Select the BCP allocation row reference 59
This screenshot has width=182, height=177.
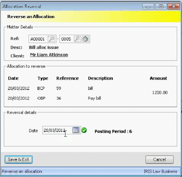coord(59,88)
